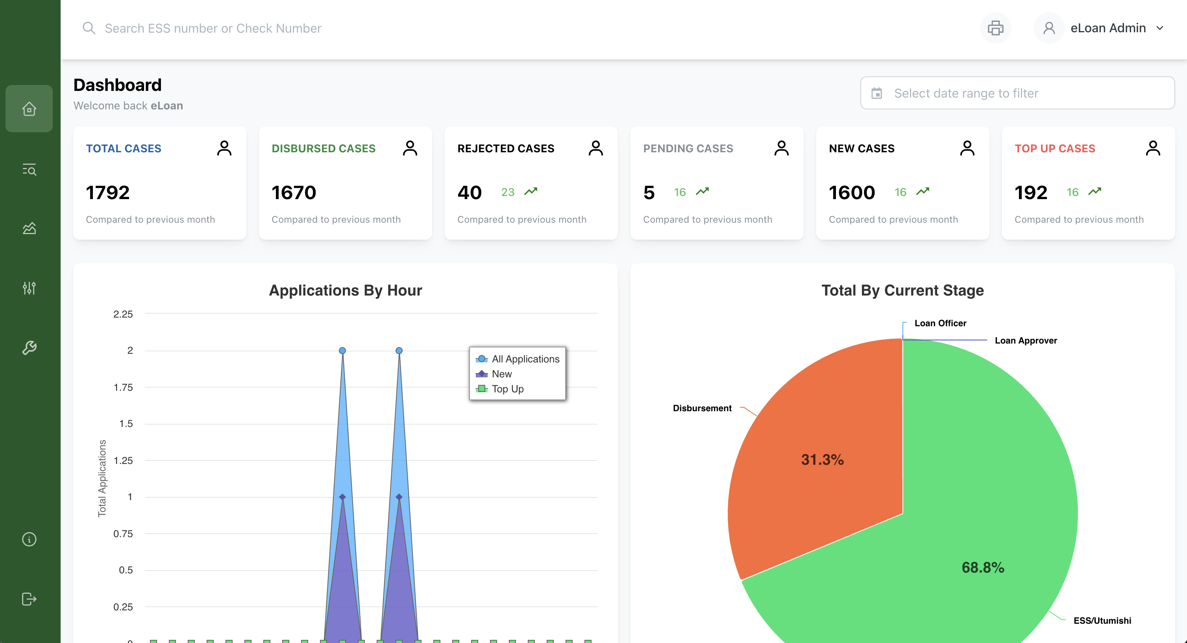
Task: Open the wrench tools sidebar icon
Action: [29, 348]
